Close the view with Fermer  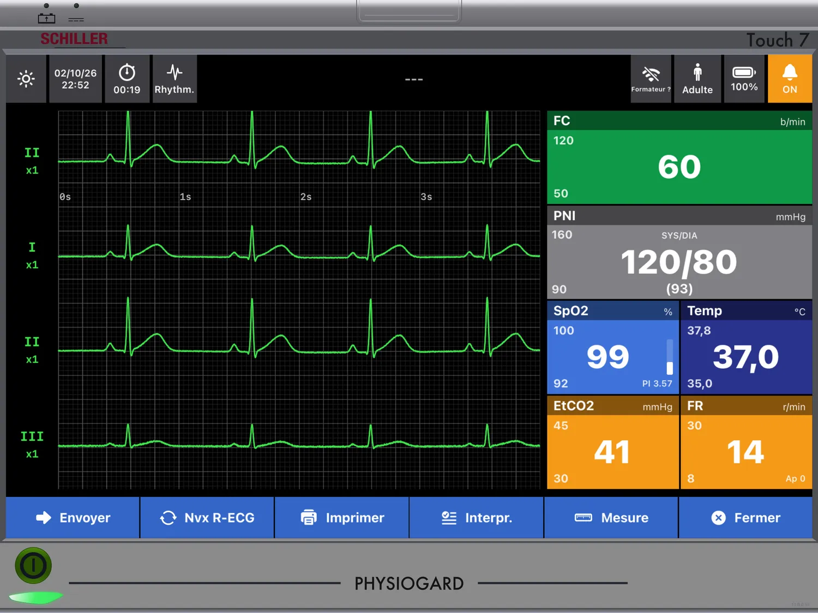pyautogui.click(x=745, y=518)
